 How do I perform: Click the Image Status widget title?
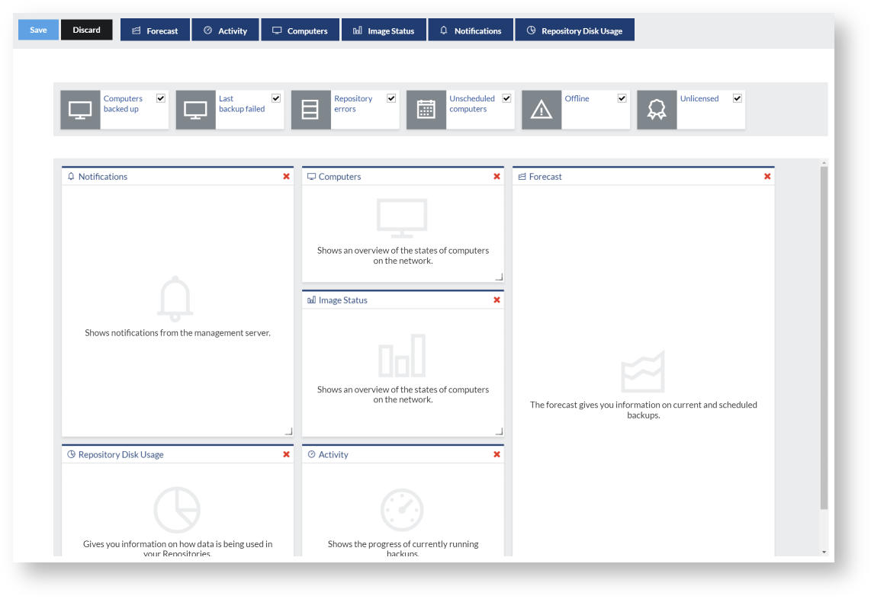click(x=342, y=300)
